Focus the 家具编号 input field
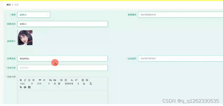 pos(181,15)
